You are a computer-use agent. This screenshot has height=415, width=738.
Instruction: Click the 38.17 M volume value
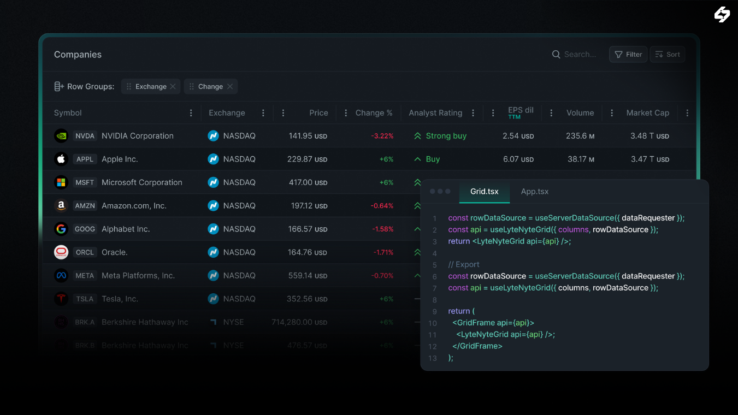click(x=581, y=159)
